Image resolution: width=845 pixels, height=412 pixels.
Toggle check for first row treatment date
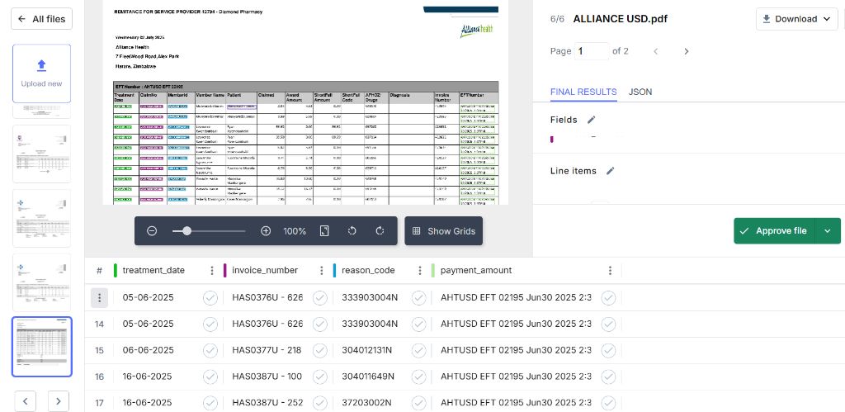pos(210,298)
